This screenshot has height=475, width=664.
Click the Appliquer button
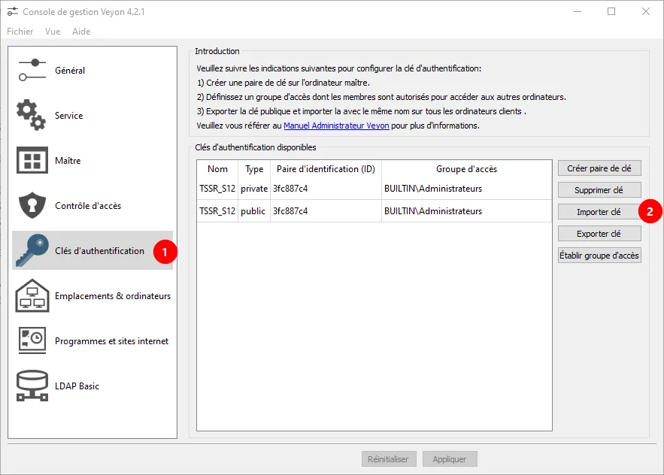[x=450, y=459]
